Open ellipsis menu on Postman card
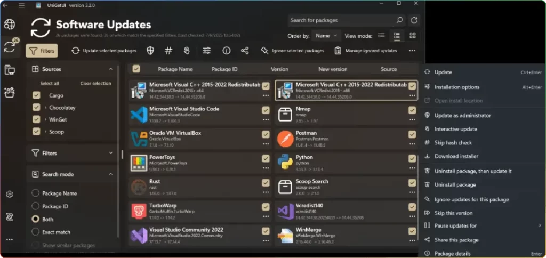 pyautogui.click(x=412, y=143)
